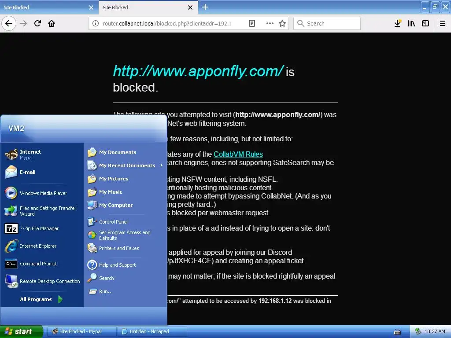The image size is (451, 338).
Task: Click the 10:27 AM clock
Action: coord(435,331)
